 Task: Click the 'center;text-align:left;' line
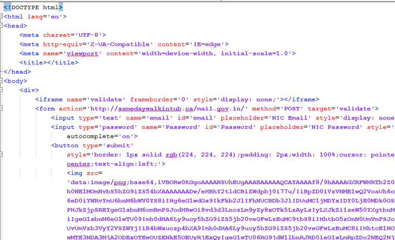[x=116, y=164]
